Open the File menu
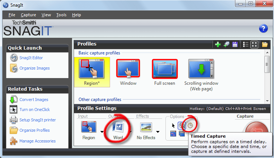Viewport: 274px width, 158px height. point(12,15)
